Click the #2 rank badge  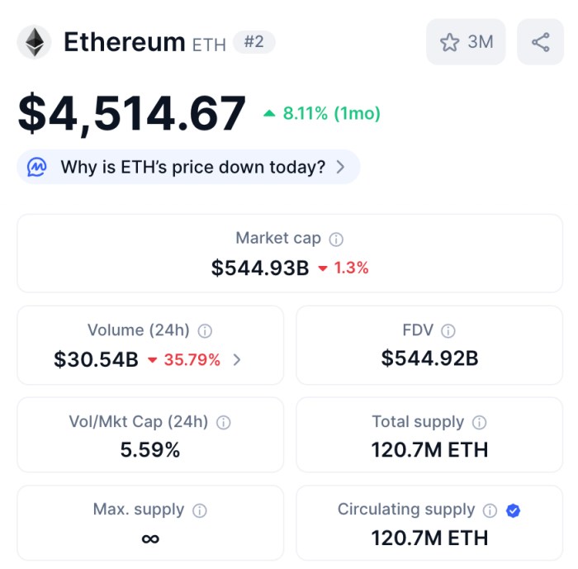click(x=253, y=41)
